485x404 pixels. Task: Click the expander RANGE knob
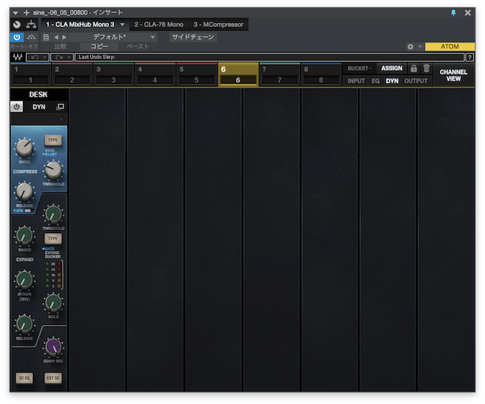[24, 236]
